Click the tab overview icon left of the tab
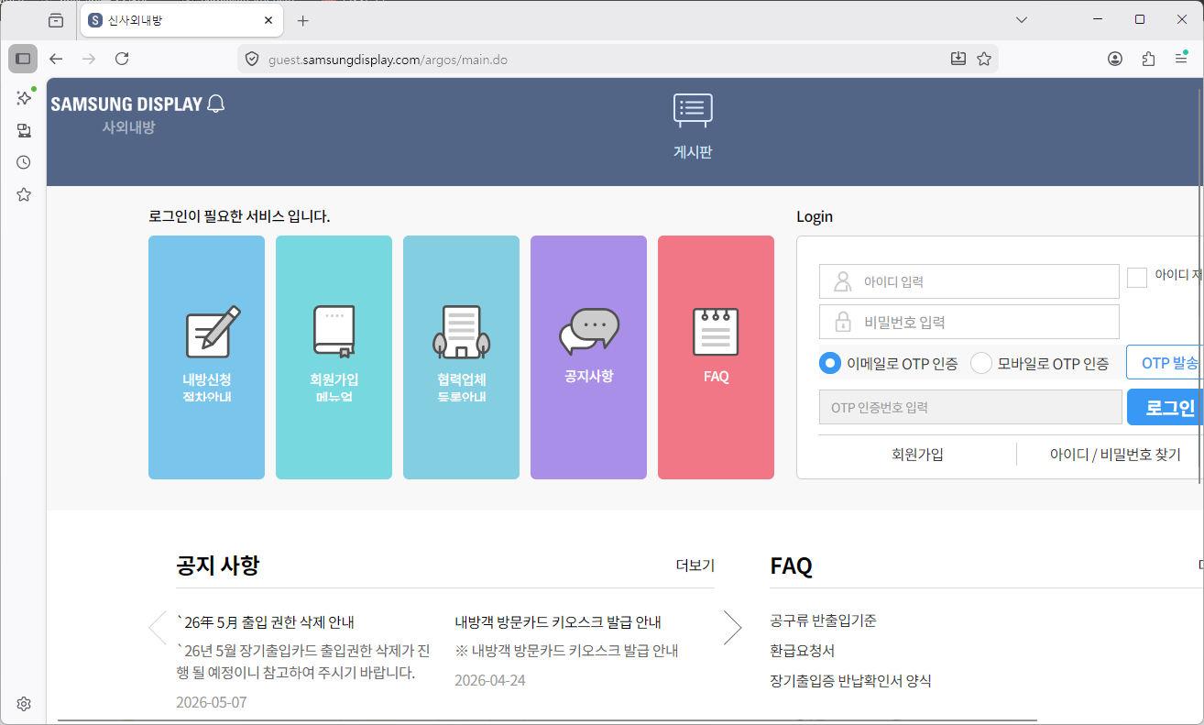Screen dimensions: 1204x725 coord(56,20)
